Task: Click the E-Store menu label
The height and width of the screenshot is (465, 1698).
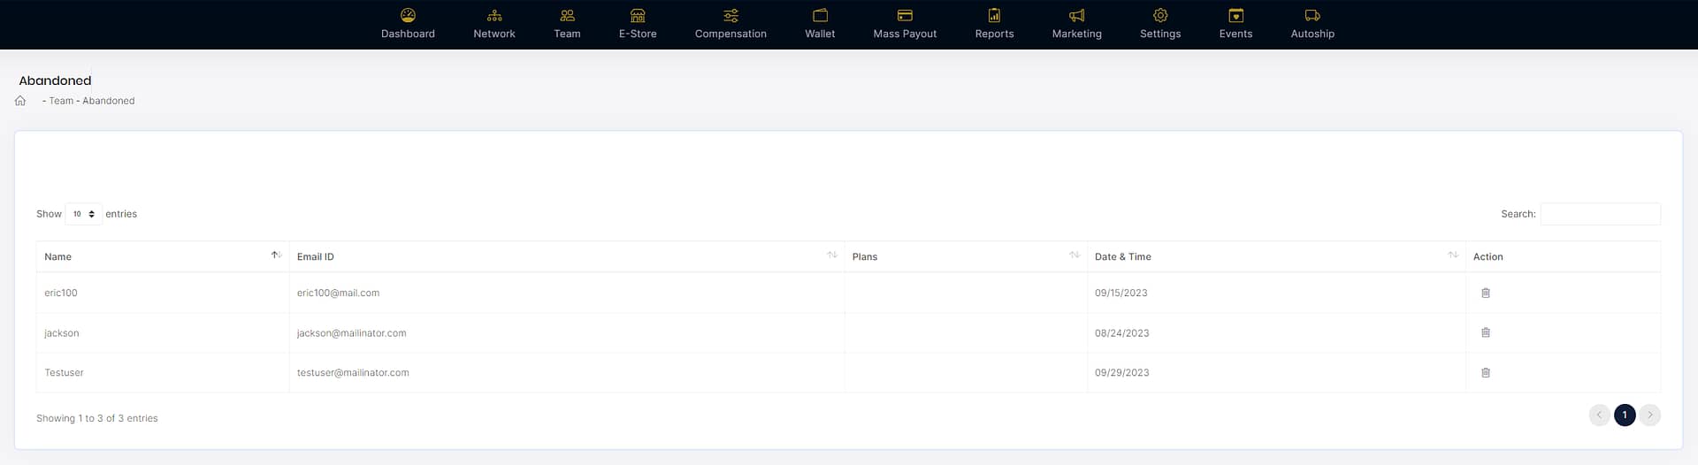Action: coord(638,34)
